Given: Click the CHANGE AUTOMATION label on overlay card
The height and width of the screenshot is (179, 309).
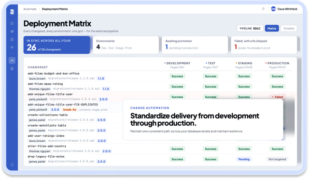Looking at the screenshot, I should click(x=150, y=108).
